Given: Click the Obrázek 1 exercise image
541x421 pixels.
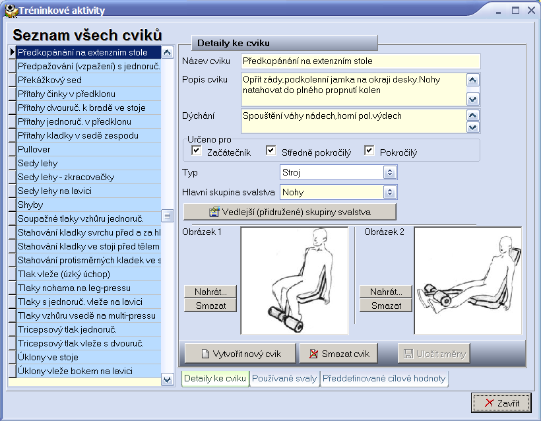Looking at the screenshot, I should click(x=294, y=280).
